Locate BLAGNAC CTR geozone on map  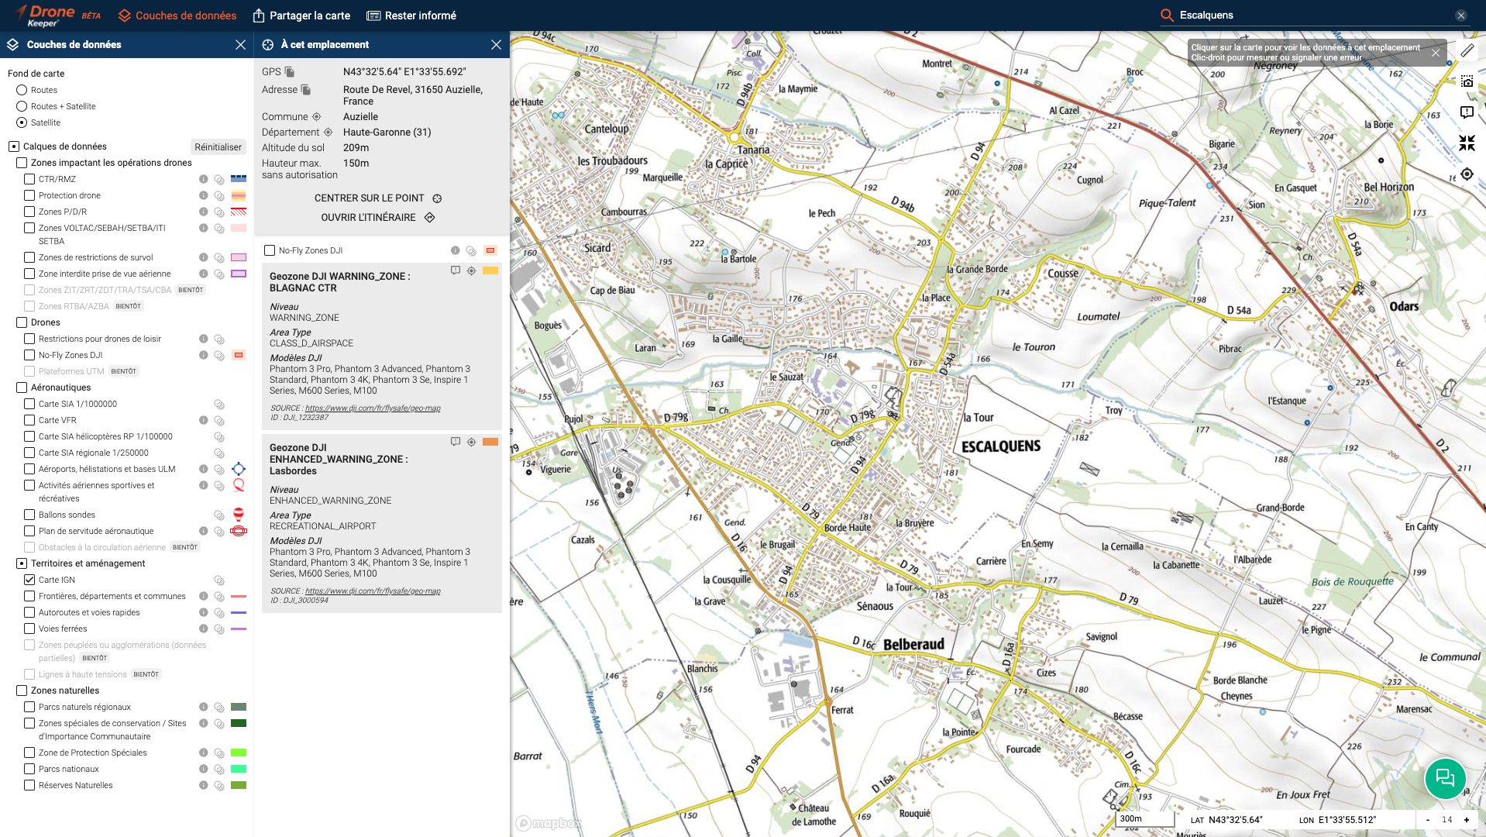pyautogui.click(x=471, y=270)
